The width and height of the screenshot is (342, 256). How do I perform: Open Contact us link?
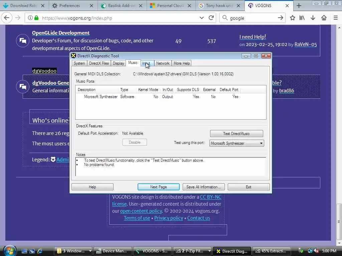click(x=198, y=218)
